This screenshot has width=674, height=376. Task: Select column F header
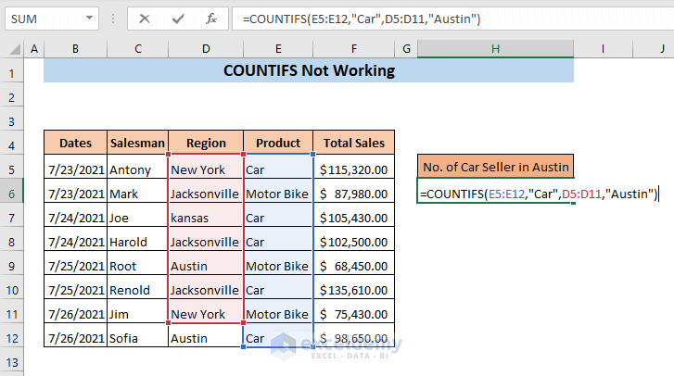(353, 47)
